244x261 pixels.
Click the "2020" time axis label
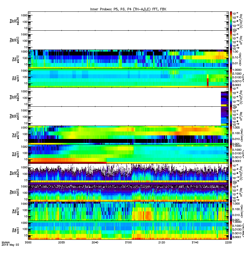coord(61,242)
